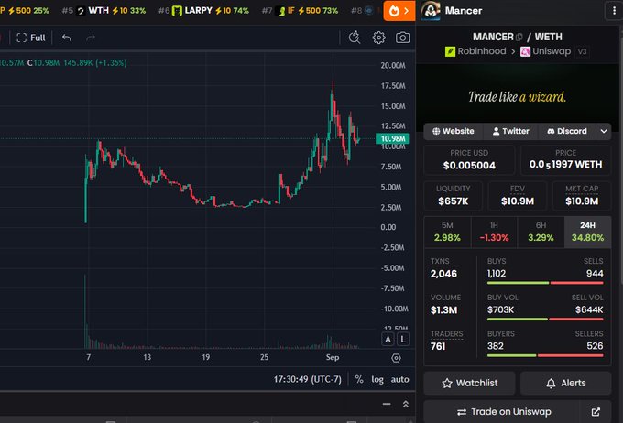The height and width of the screenshot is (423, 623).
Task: Redo the chart action
Action: (91, 38)
